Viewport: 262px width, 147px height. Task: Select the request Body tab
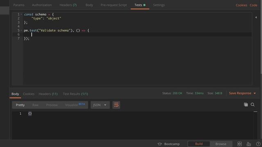pos(89,5)
